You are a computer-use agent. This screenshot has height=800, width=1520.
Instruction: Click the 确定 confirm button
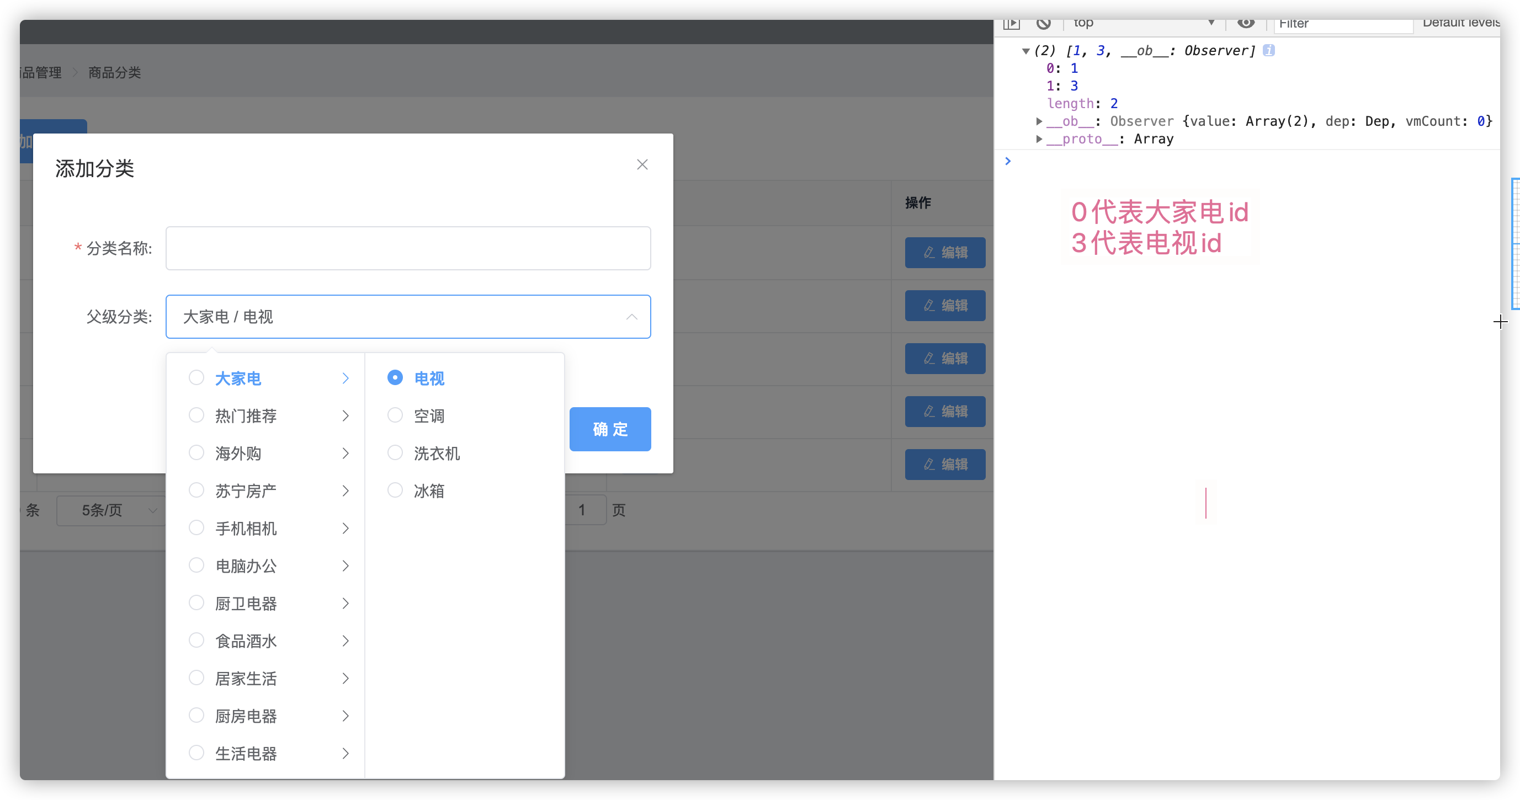coord(610,429)
